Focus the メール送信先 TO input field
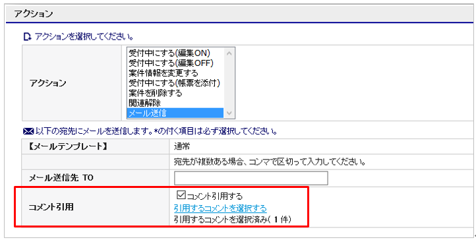Image resolution: width=476 pixels, height=242 pixels. 251,178
